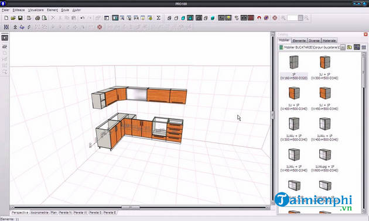Click the blue-and-red sphere toolbar icon
This screenshot has height=221, width=369.
click(x=266, y=18)
